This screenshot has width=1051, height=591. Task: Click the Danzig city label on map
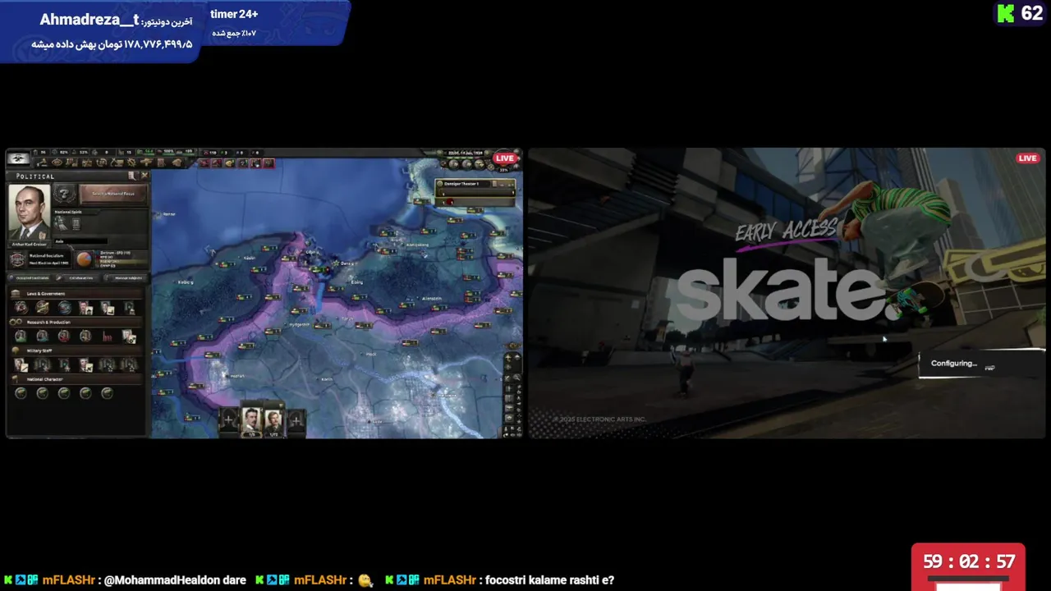click(348, 263)
